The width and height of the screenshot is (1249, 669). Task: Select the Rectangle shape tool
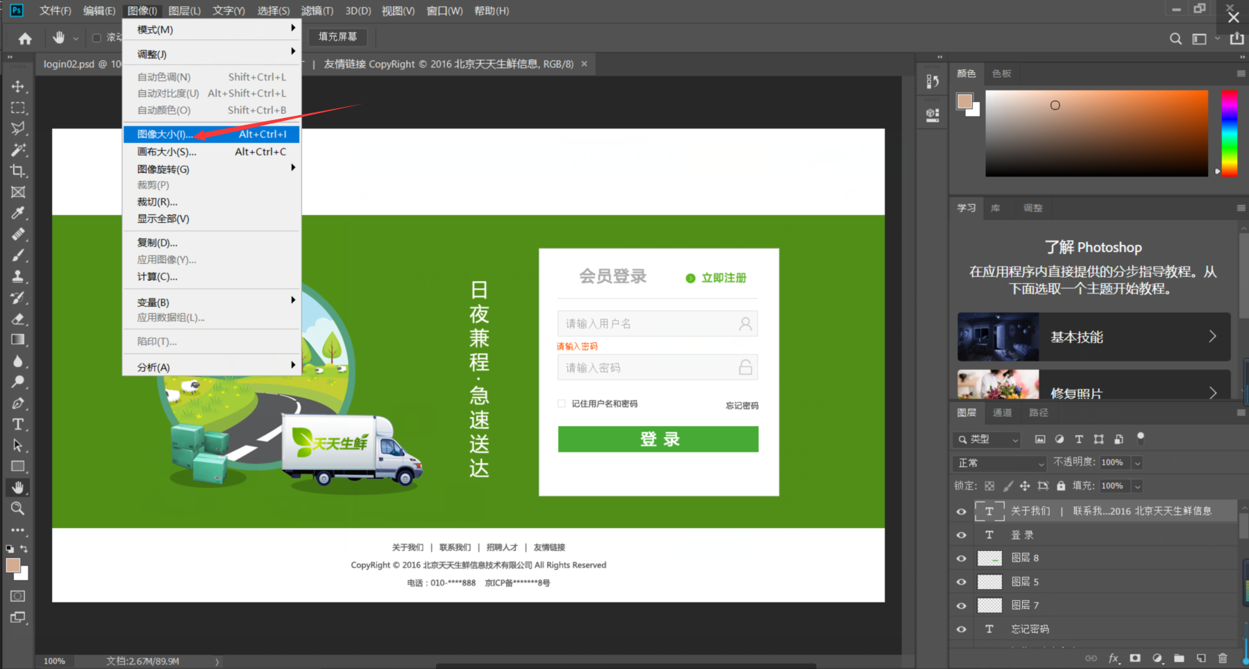pyautogui.click(x=18, y=466)
